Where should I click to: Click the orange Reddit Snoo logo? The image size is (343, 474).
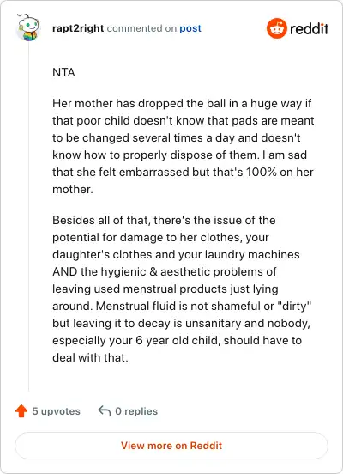276,28
